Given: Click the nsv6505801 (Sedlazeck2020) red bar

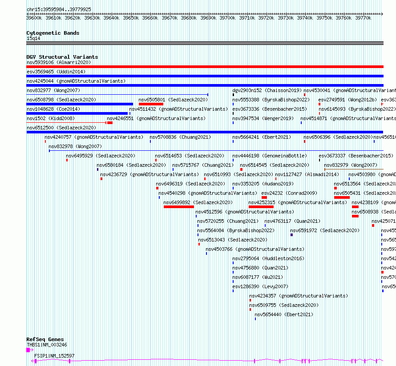Looking at the screenshot, I should point(151,104).
